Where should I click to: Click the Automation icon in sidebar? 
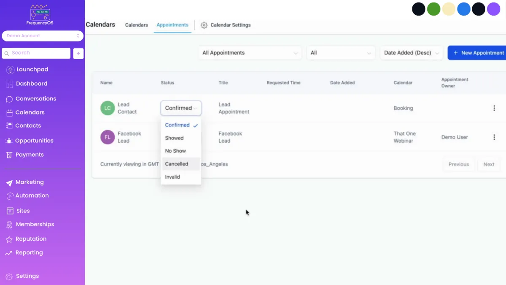pos(10,196)
